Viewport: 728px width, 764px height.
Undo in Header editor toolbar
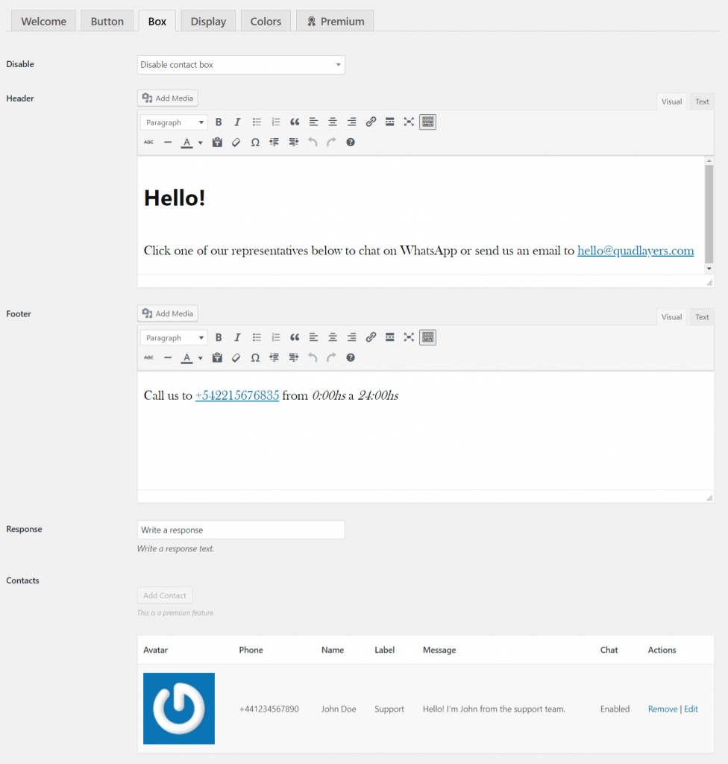[313, 143]
